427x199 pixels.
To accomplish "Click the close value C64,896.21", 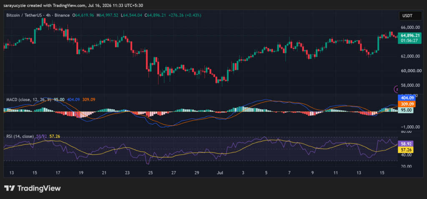I will 156,15.
